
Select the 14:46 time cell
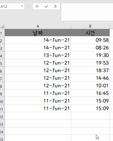click(x=90, y=78)
